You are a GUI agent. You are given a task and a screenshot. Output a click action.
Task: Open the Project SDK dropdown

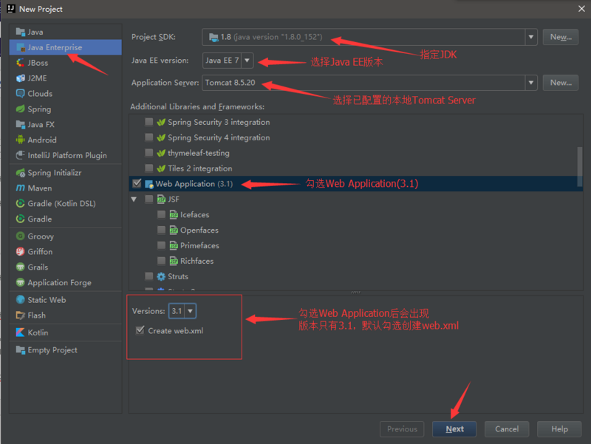coord(530,37)
